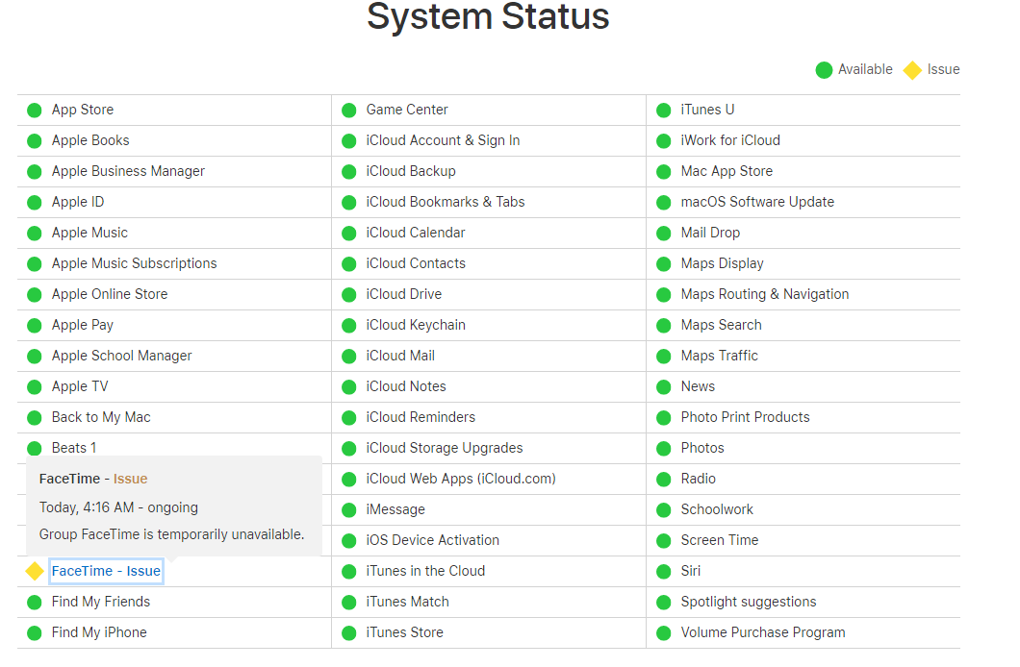Image resolution: width=1020 pixels, height=667 pixels.
Task: Click the Apple Books service name
Action: [x=90, y=140]
